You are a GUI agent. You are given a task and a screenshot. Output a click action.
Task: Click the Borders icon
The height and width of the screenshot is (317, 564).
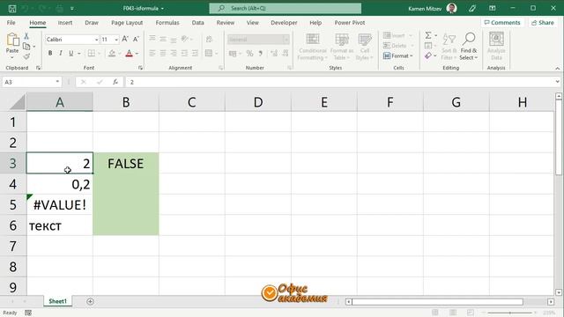[x=92, y=53]
